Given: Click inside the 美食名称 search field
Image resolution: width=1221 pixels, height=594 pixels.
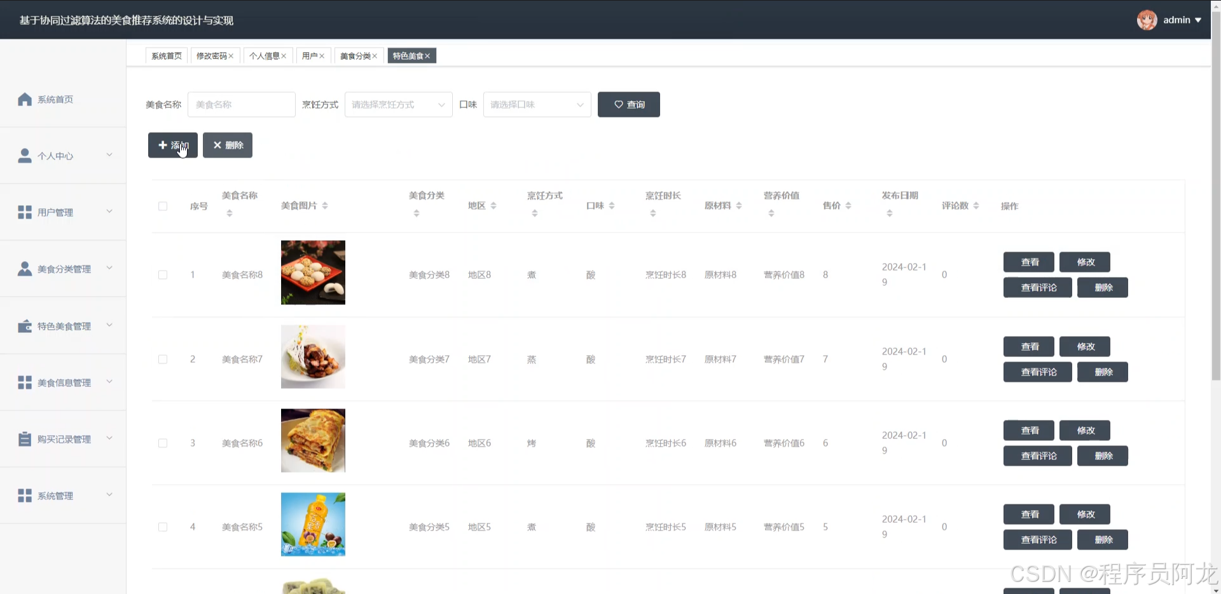Looking at the screenshot, I should tap(242, 104).
